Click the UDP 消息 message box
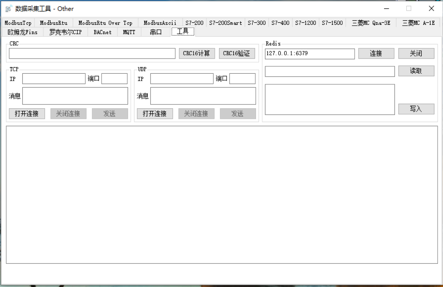 tap(203, 96)
